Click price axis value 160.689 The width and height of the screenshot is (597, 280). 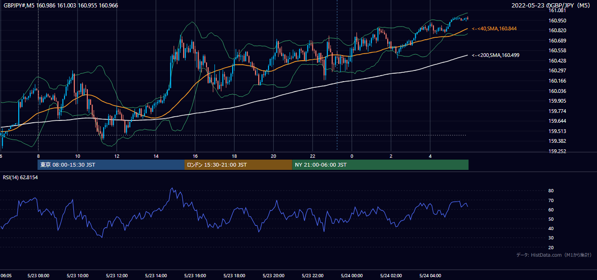(557, 41)
